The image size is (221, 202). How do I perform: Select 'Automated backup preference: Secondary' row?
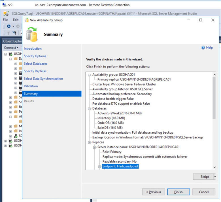[122, 94]
